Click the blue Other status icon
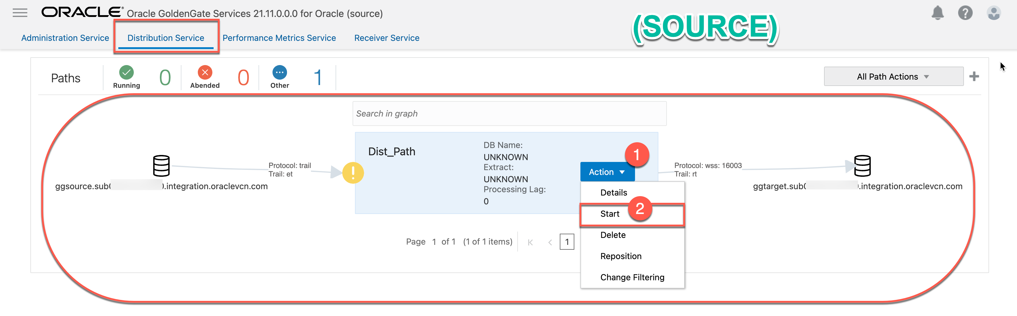The image size is (1017, 316). (x=279, y=73)
